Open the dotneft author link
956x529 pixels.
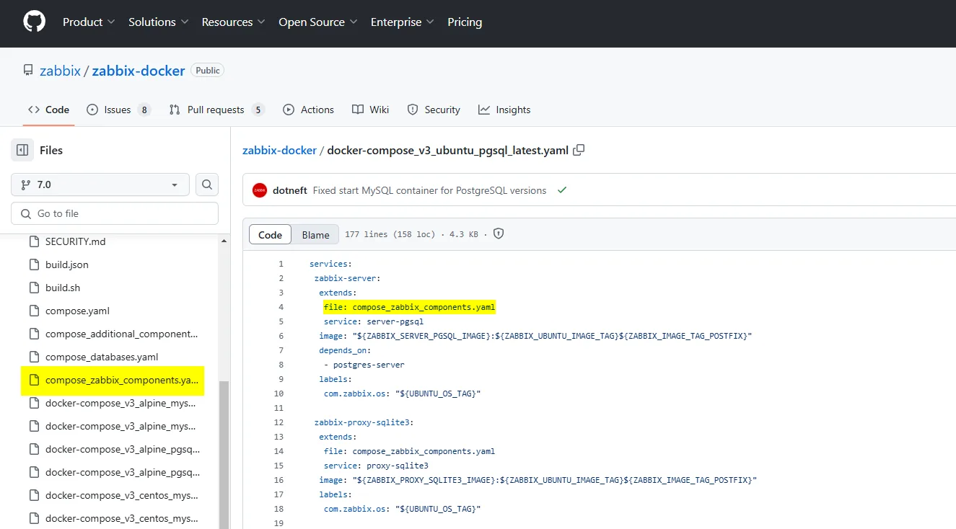290,190
